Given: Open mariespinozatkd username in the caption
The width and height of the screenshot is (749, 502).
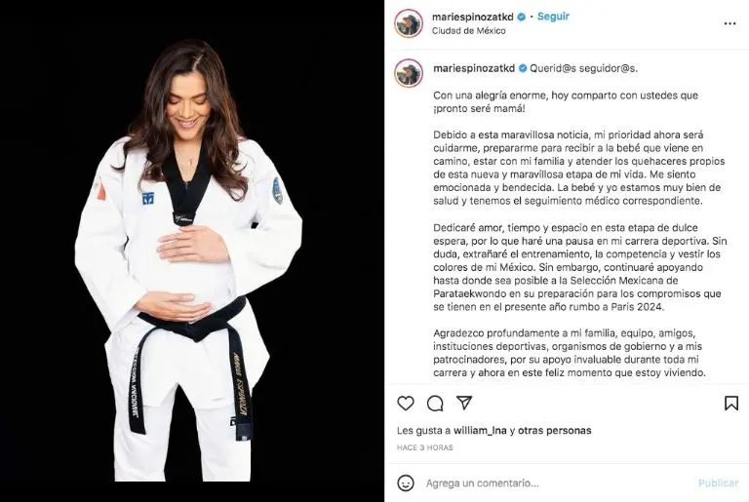Looking at the screenshot, I should pos(474,68).
